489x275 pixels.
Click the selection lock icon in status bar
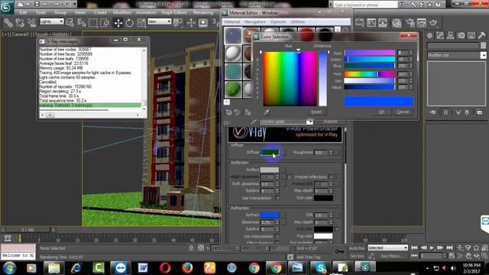click(x=191, y=247)
